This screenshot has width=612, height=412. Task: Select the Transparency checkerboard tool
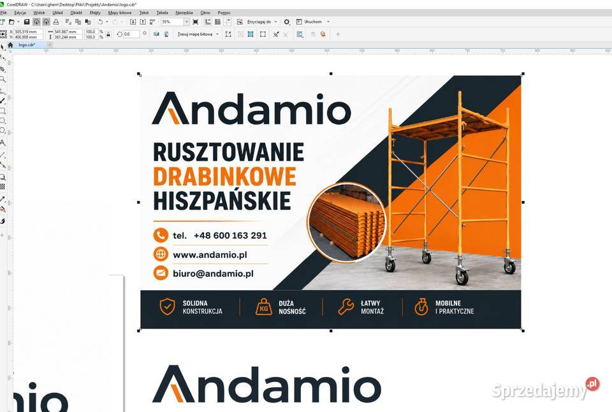tap(3, 187)
